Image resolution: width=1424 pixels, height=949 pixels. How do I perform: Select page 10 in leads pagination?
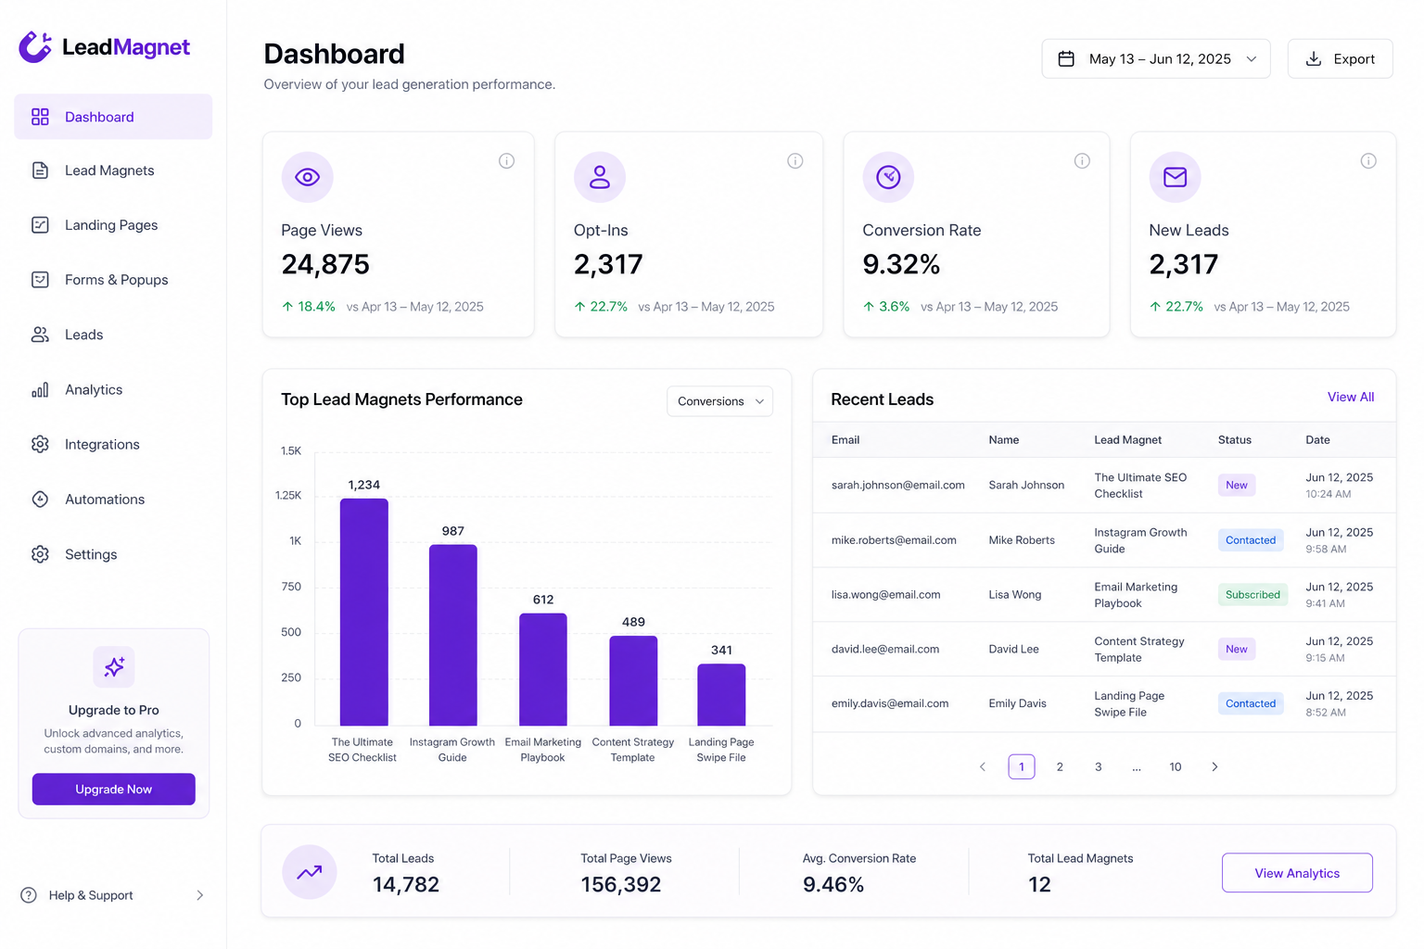pyautogui.click(x=1176, y=766)
